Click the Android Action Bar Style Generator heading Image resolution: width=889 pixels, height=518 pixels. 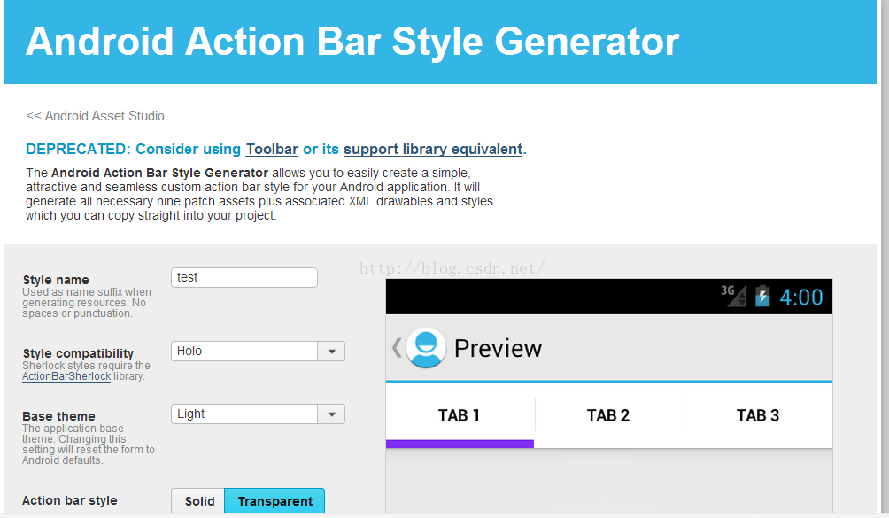(352, 42)
